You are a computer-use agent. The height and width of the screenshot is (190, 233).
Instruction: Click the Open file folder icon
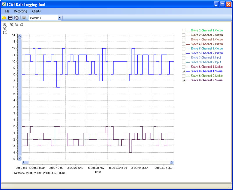[4, 18]
